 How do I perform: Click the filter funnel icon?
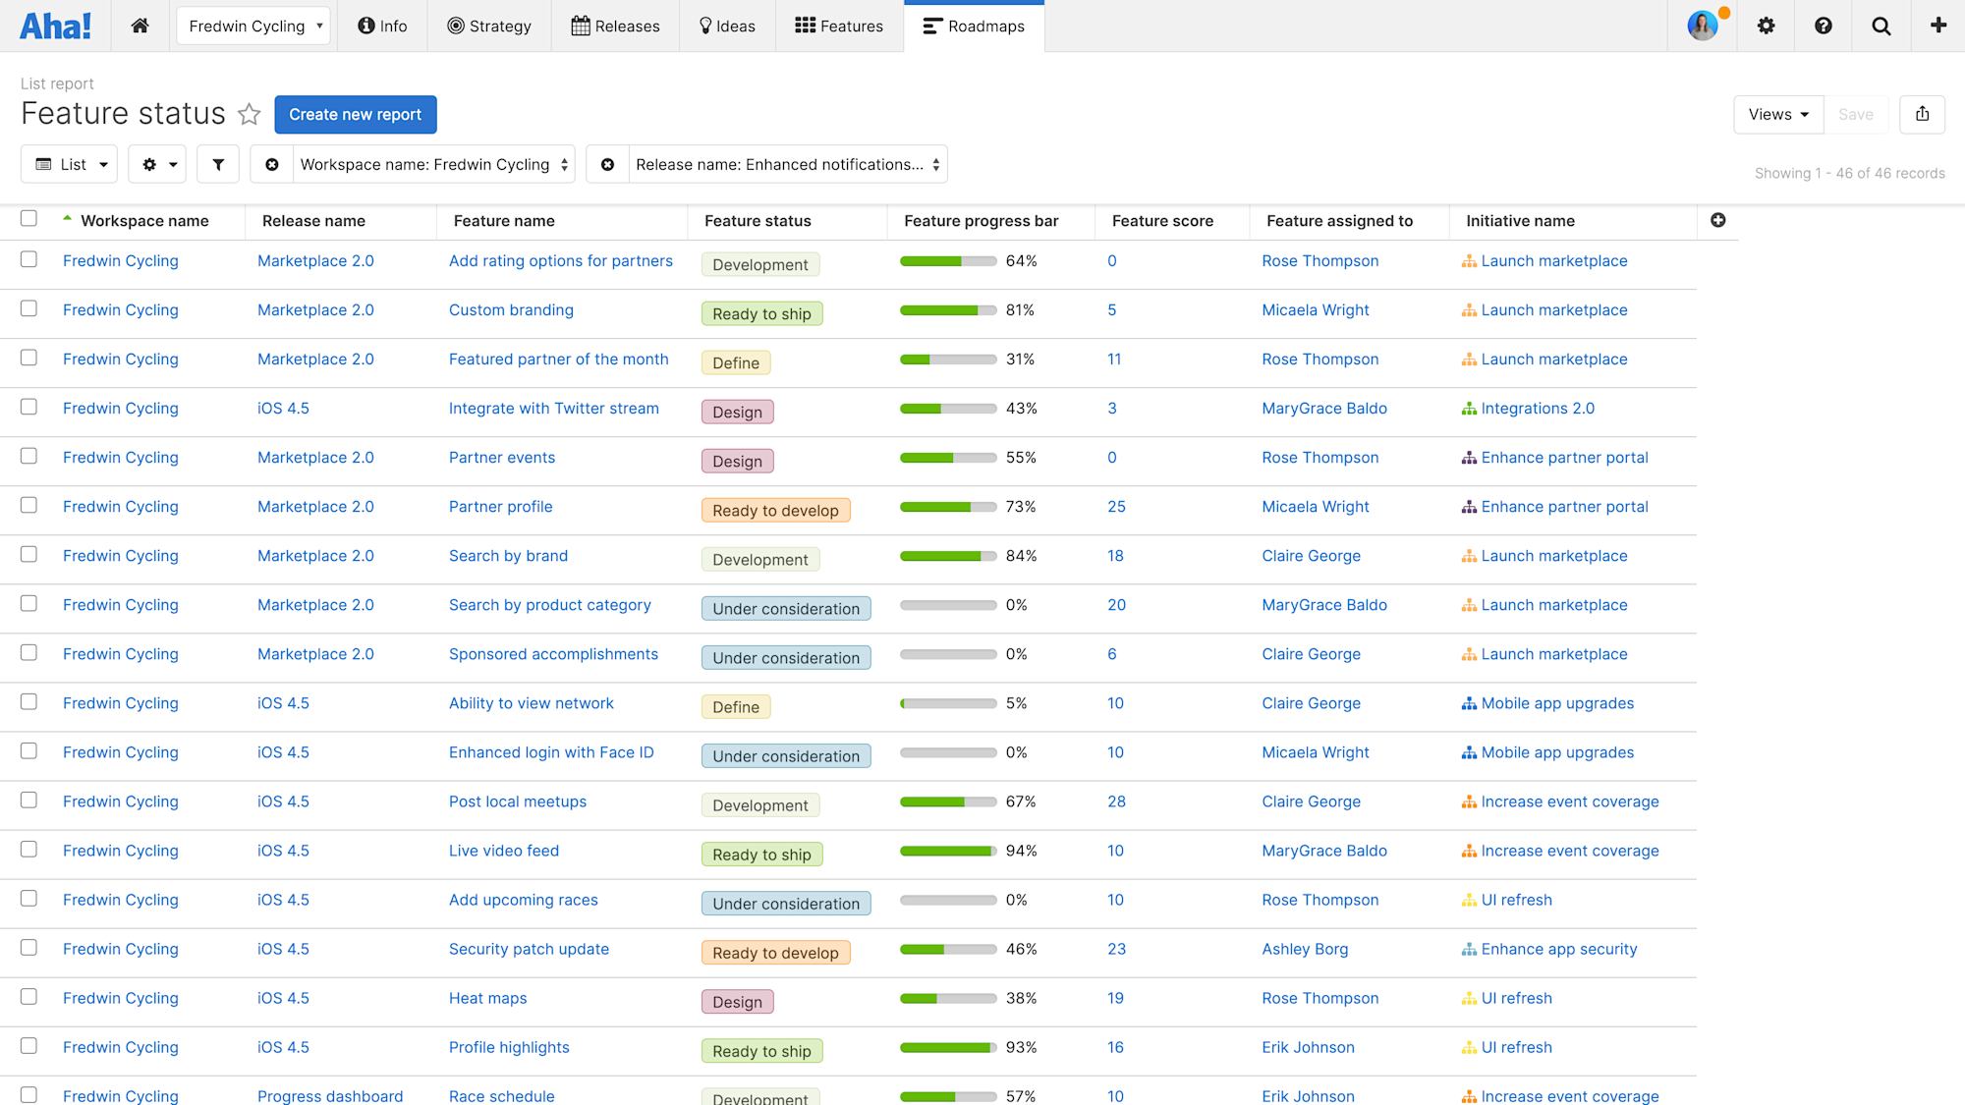(217, 163)
